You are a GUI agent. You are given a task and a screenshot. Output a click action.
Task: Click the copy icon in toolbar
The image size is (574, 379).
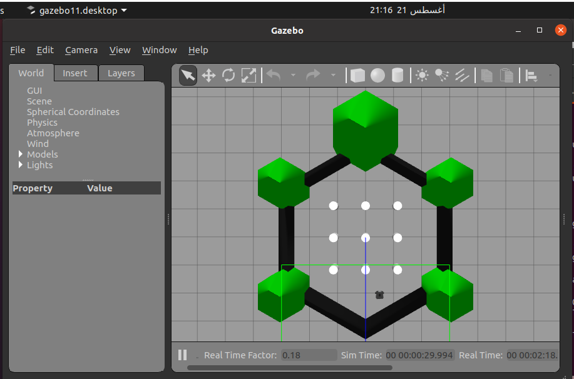[x=486, y=75]
